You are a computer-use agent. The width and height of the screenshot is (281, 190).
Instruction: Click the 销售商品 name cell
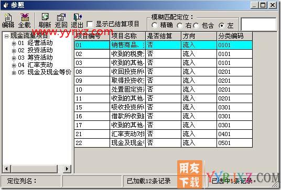coord(127,45)
